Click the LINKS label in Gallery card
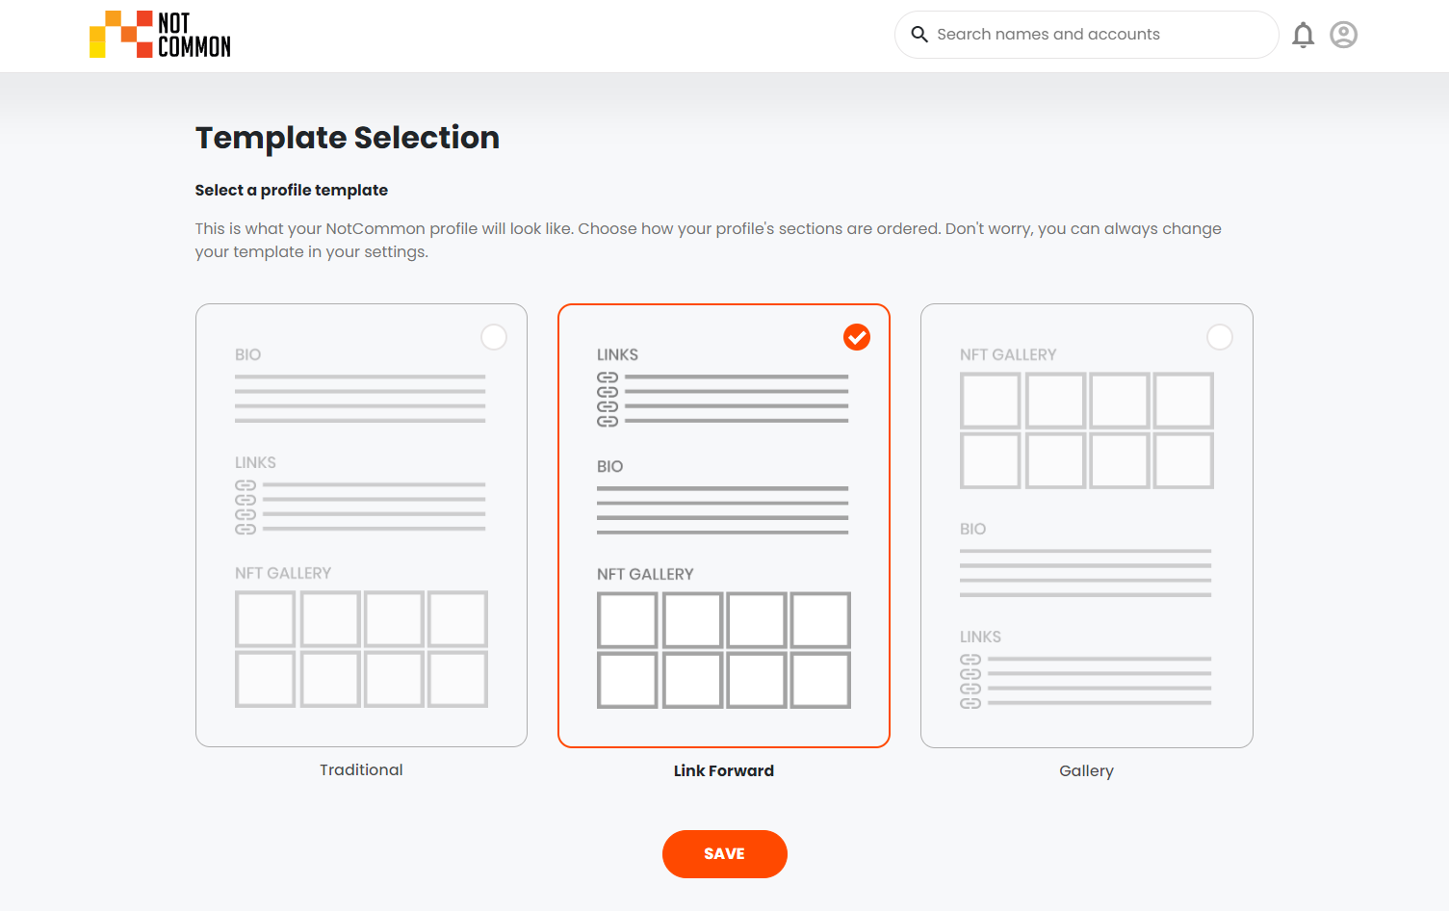This screenshot has height=911, width=1449. [980, 637]
